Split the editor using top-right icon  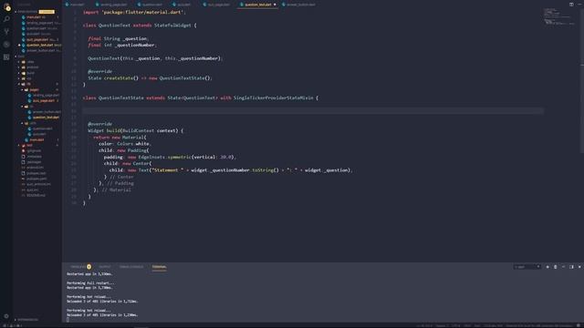click(571, 5)
